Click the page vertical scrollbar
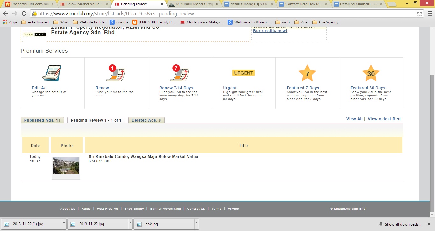Viewport: 435px width, 231px height. 432,143
